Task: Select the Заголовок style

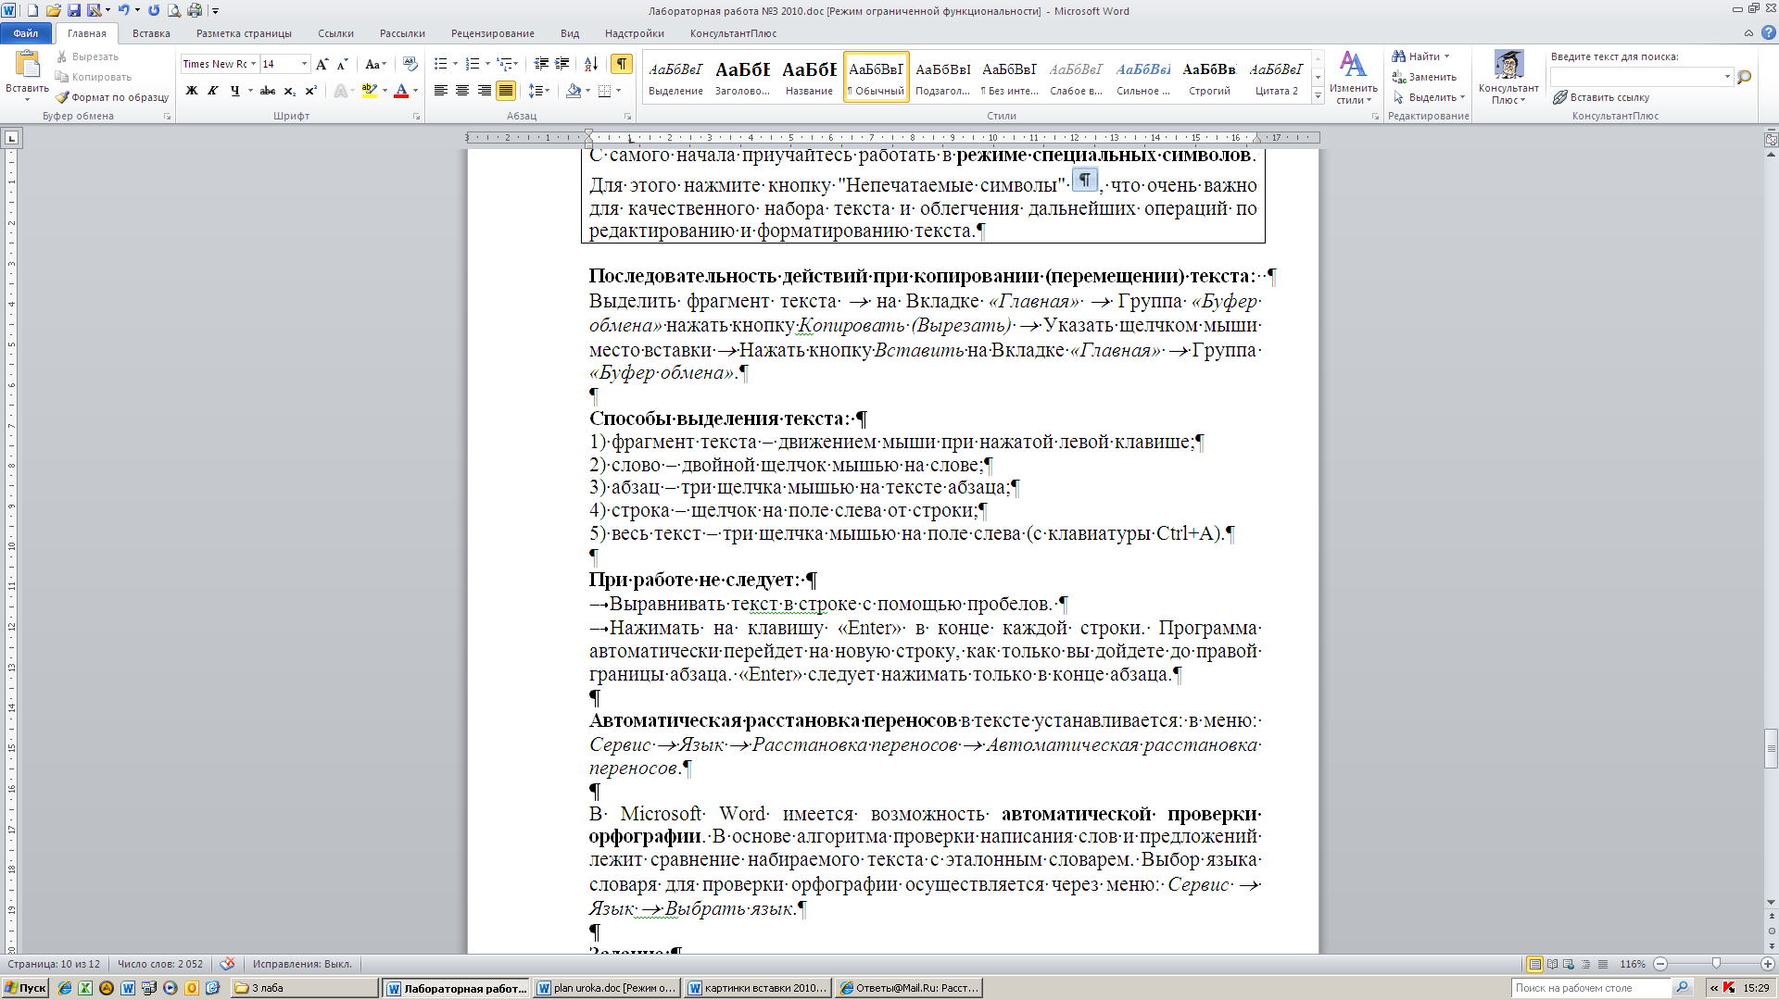Action: point(742,77)
